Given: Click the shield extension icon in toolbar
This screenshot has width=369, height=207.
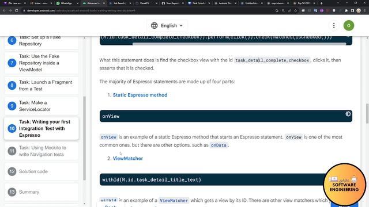Looking at the screenshot, I should 334,10.
